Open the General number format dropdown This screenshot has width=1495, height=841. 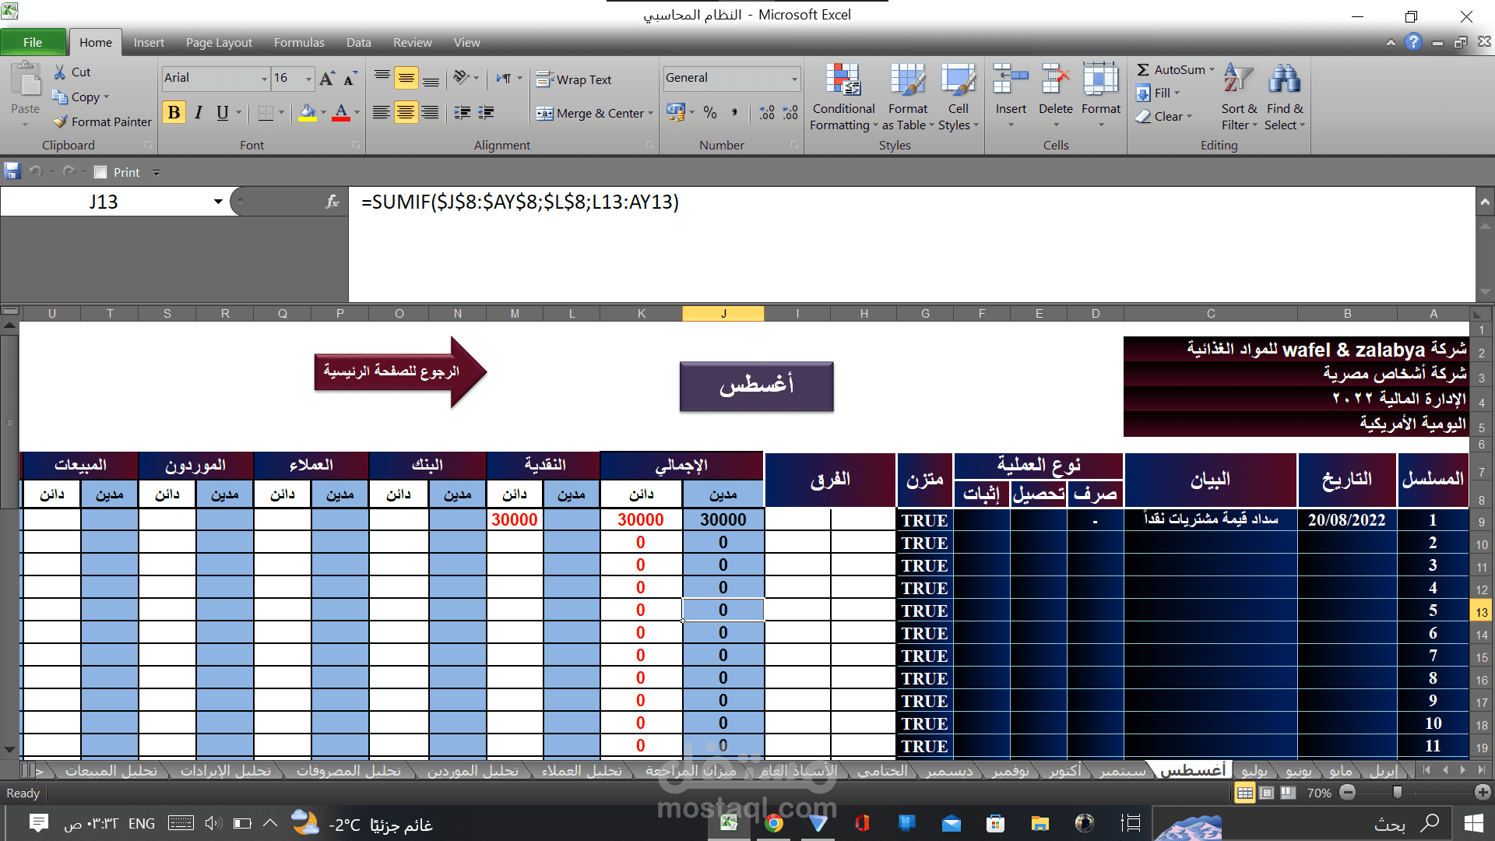coord(794,79)
